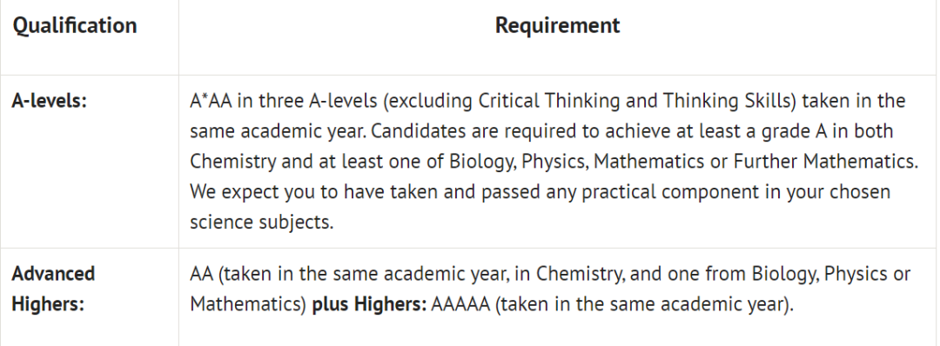Click '(taken in the same academic year).' ending
Screen dimensions: 940x346
644,304
